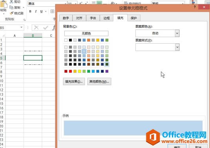Open 其他颜色 more colors button
210x148 pixels.
[99, 81]
